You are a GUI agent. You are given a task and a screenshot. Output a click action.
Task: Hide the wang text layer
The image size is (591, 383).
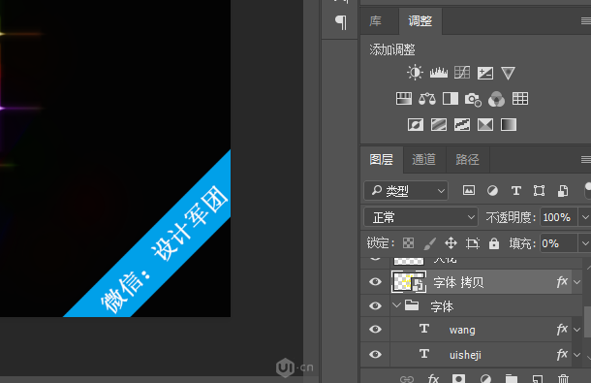point(375,330)
